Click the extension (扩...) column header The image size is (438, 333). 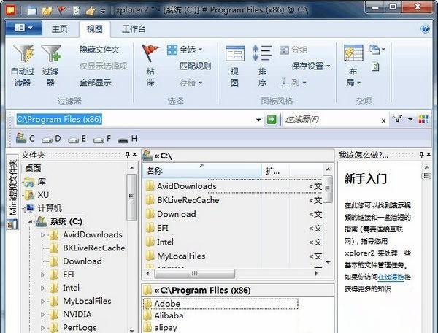coord(275,171)
